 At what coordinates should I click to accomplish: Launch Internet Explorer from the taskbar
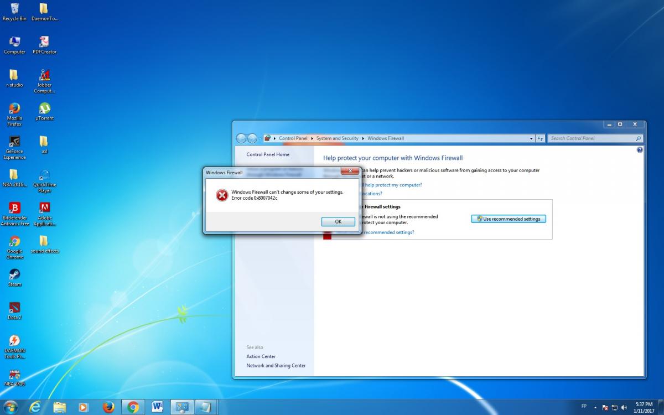(36, 407)
